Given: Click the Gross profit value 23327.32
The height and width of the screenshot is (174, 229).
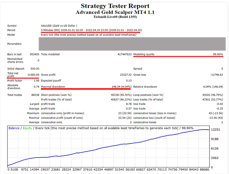Looking at the screenshot, I should coord(126,75).
